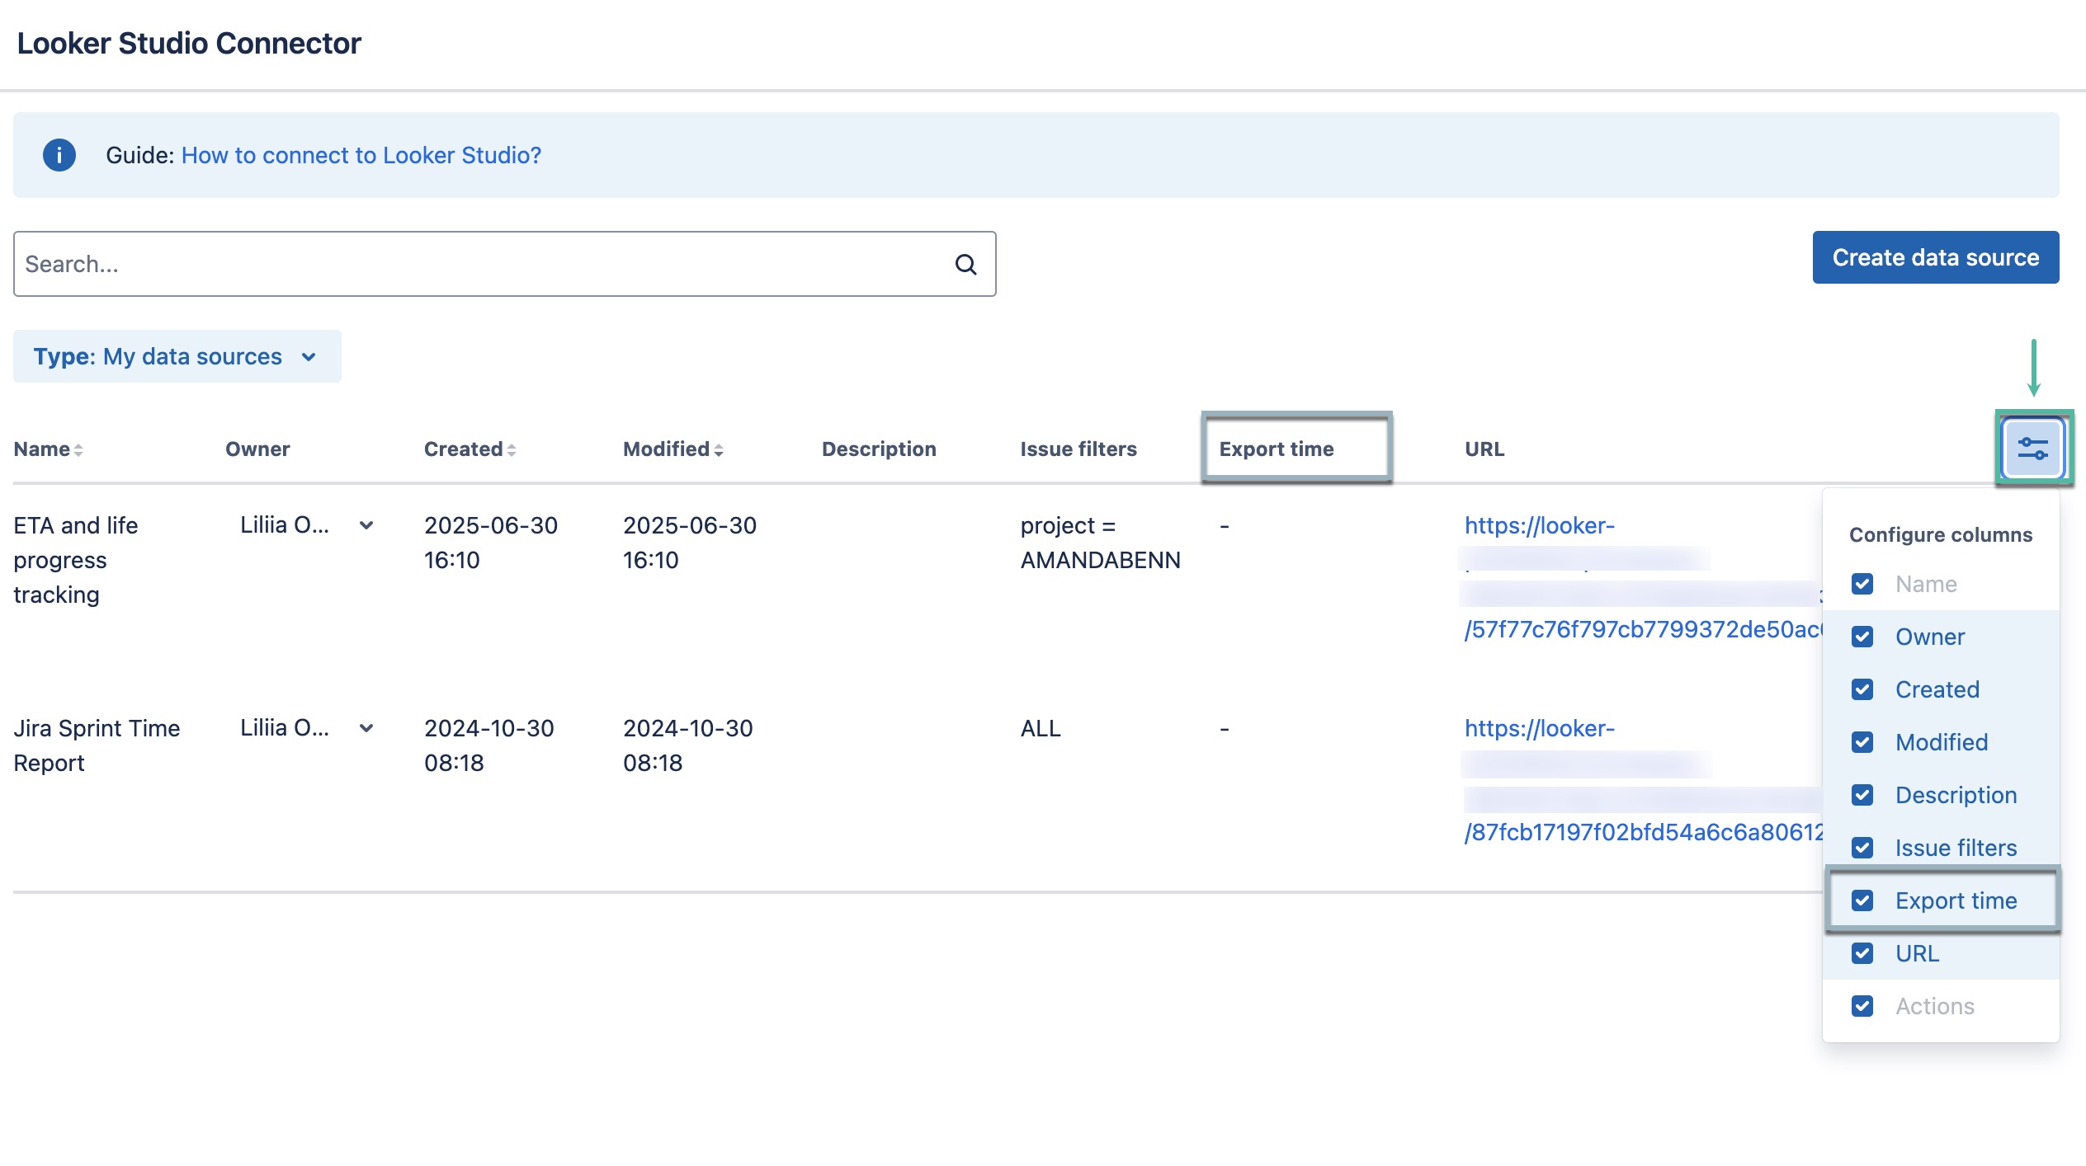Toggle the Modified column checkbox

(x=1862, y=742)
